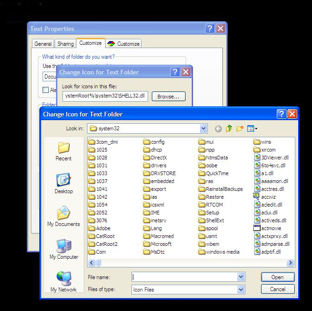Select the activeds.dll file
The image size is (312, 311).
(270, 220)
